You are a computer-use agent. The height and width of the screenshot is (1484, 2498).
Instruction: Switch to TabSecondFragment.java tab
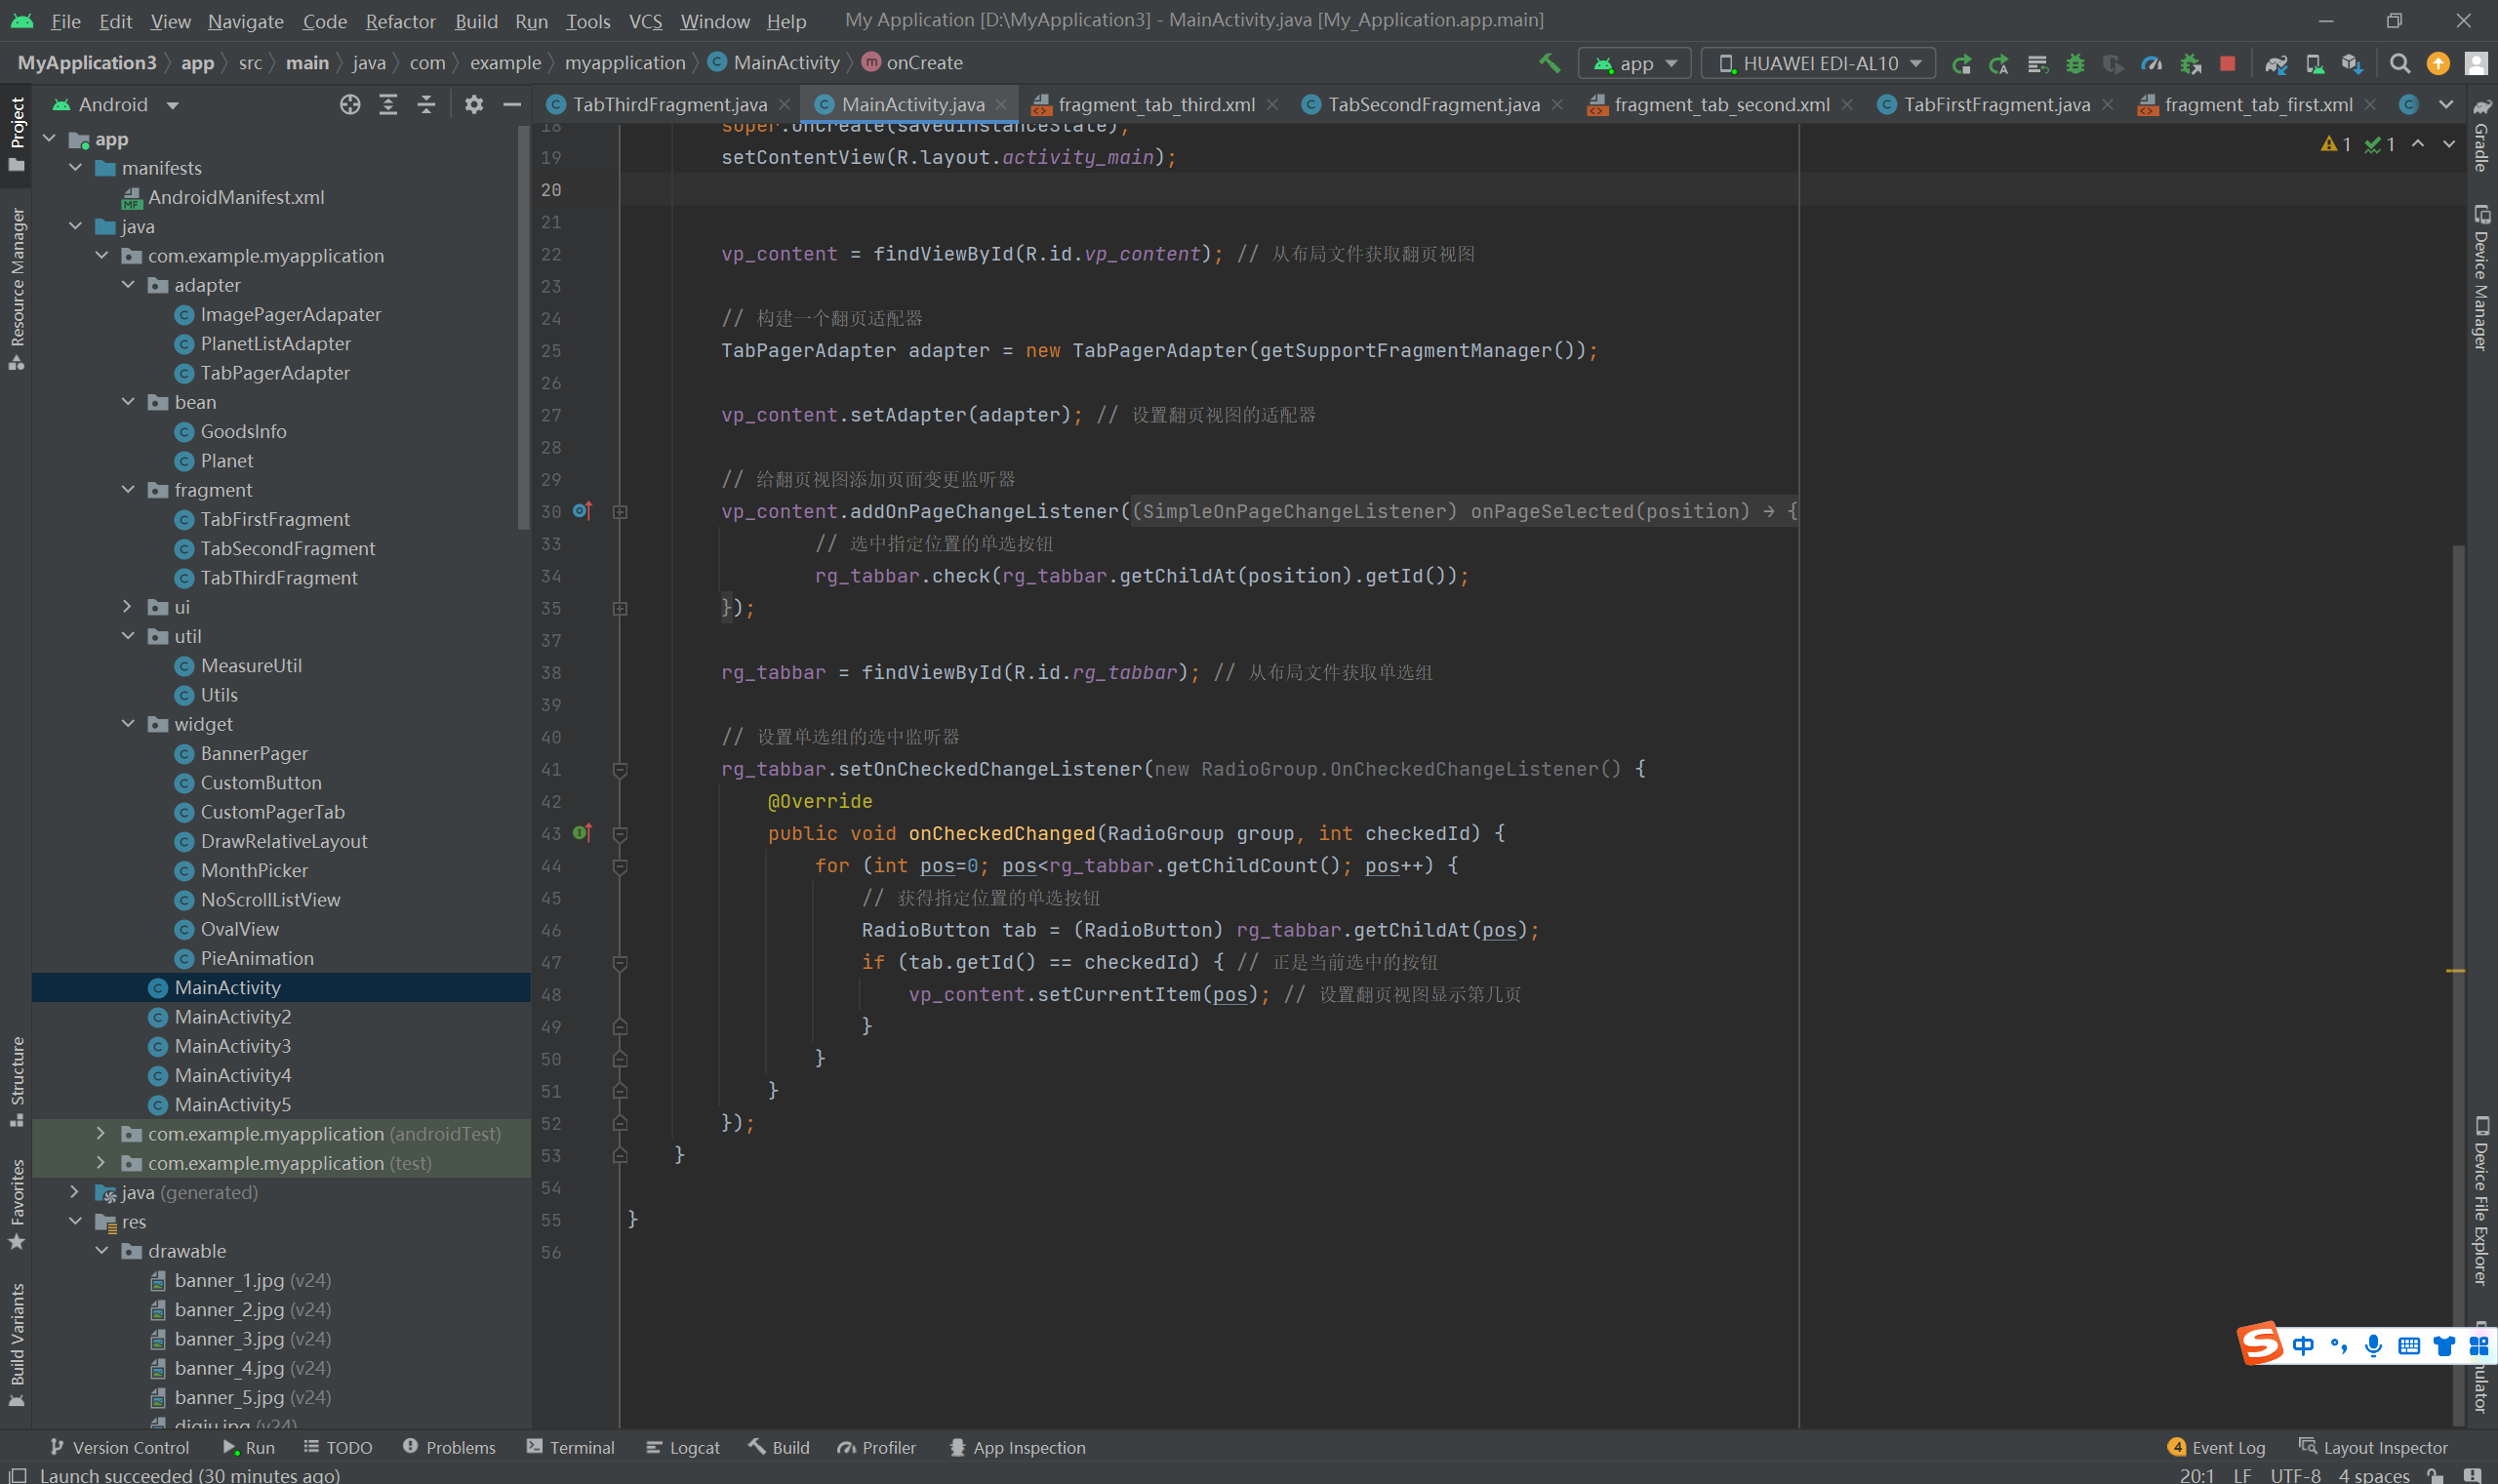point(1432,104)
